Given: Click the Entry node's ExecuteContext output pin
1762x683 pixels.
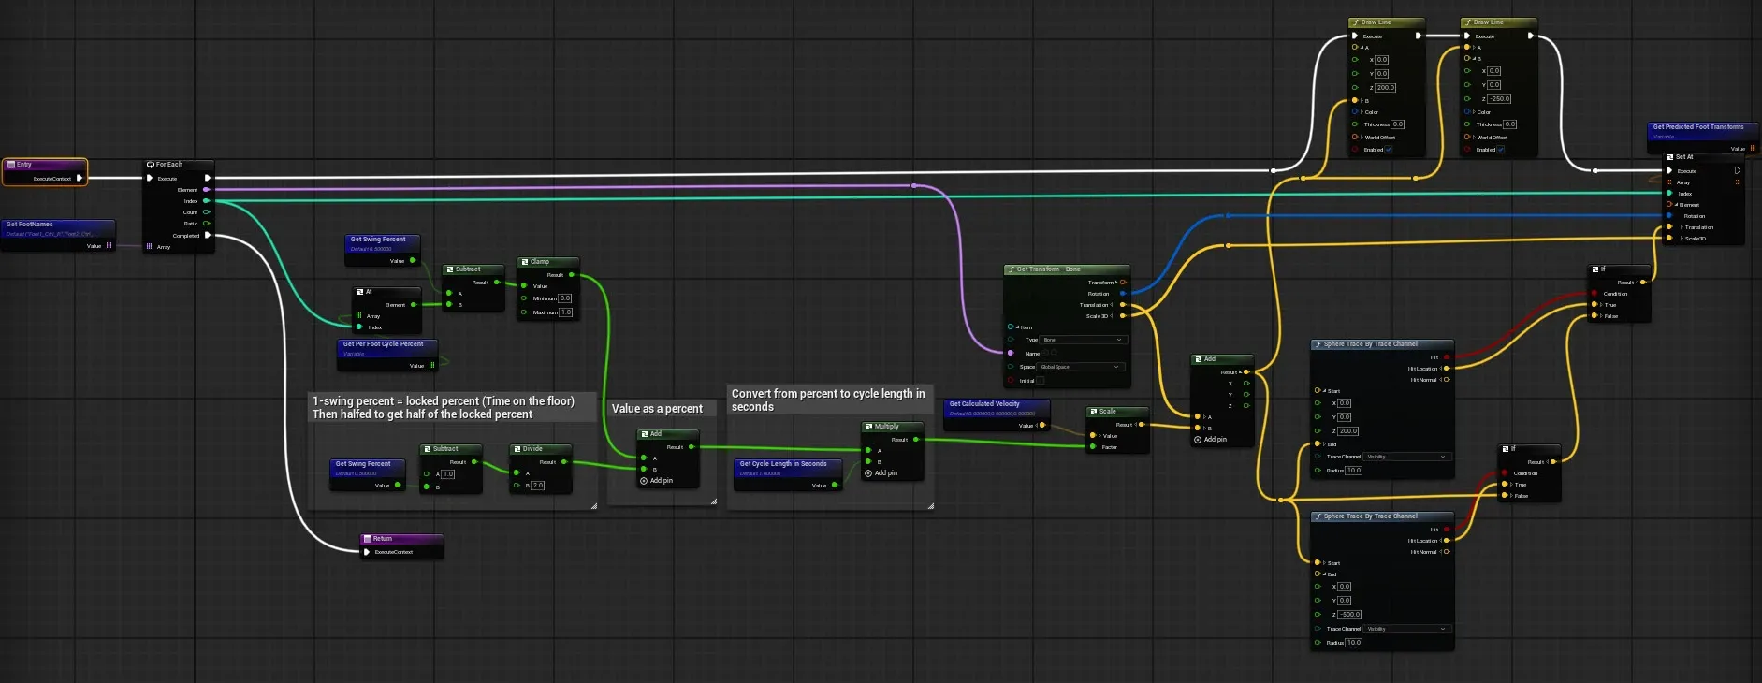Looking at the screenshot, I should tap(80, 178).
